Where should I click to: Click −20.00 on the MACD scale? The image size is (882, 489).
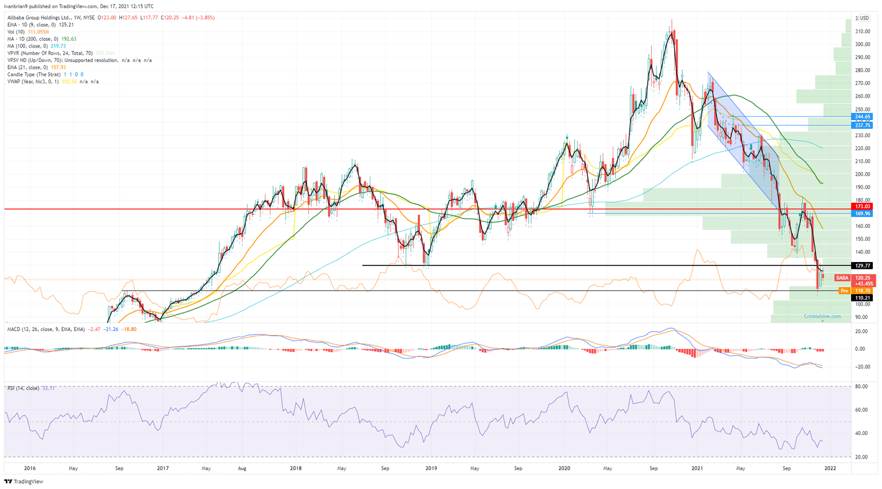(861, 367)
